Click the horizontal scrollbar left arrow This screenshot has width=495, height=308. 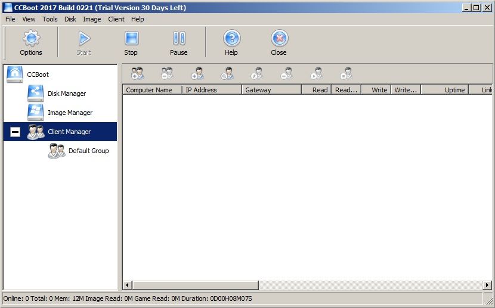(127, 285)
